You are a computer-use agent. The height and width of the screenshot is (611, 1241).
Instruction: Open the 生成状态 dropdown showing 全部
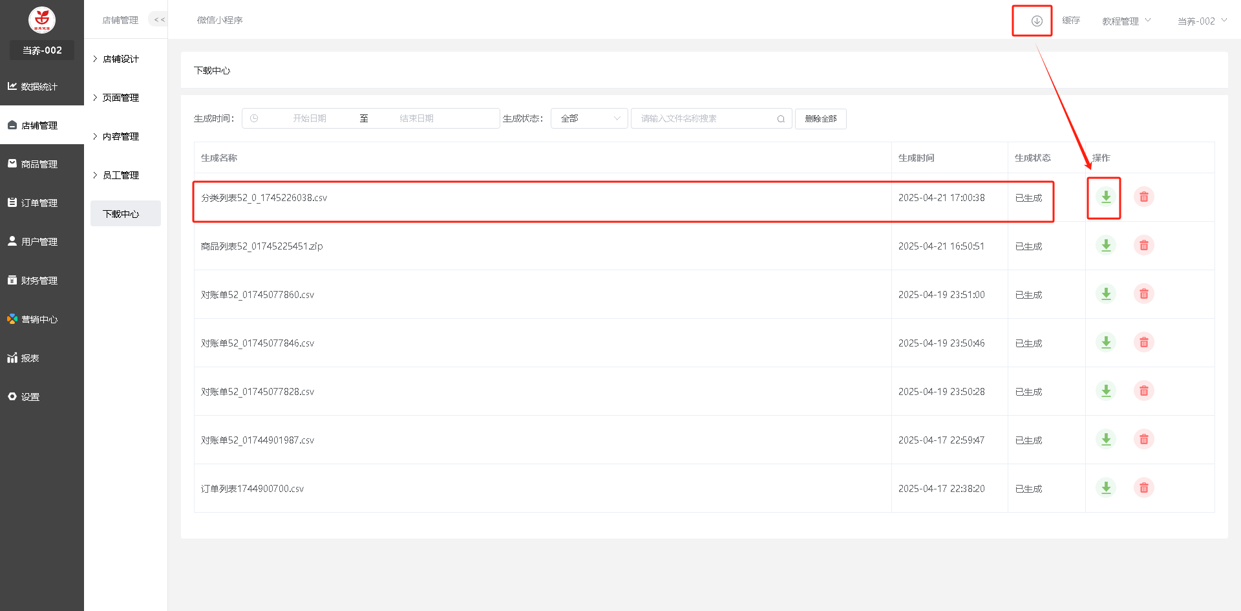(x=589, y=119)
